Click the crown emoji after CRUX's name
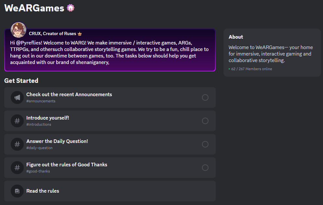 pyautogui.click(x=79, y=33)
